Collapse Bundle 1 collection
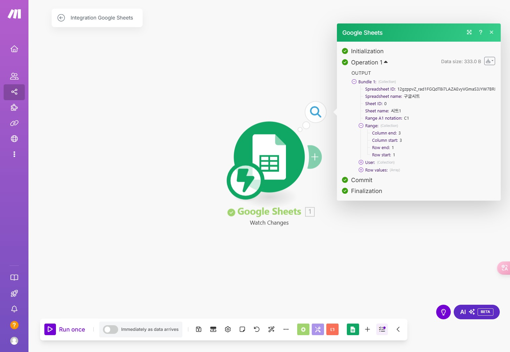This screenshot has width=510, height=352. click(354, 82)
